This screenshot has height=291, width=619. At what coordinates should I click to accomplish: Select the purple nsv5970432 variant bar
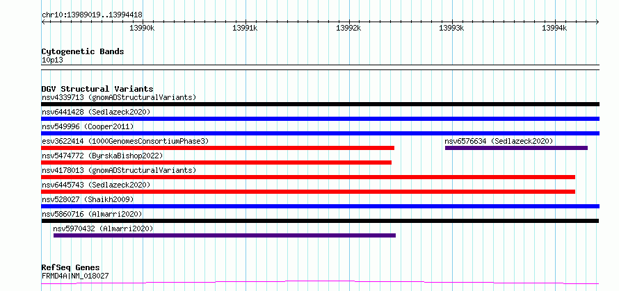(x=224, y=235)
